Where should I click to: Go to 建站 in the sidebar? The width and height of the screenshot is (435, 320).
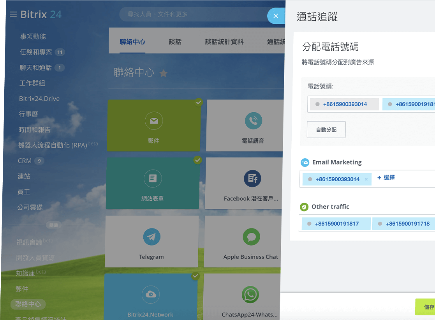pyautogui.click(x=24, y=176)
